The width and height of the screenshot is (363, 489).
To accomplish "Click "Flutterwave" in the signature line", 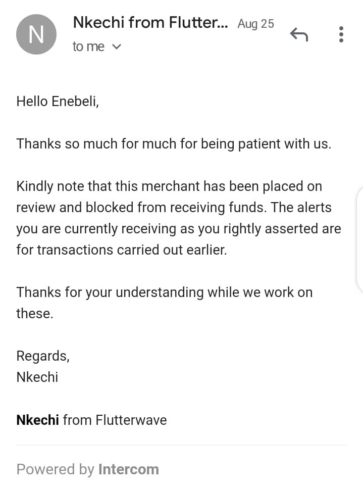I will [x=131, y=420].
